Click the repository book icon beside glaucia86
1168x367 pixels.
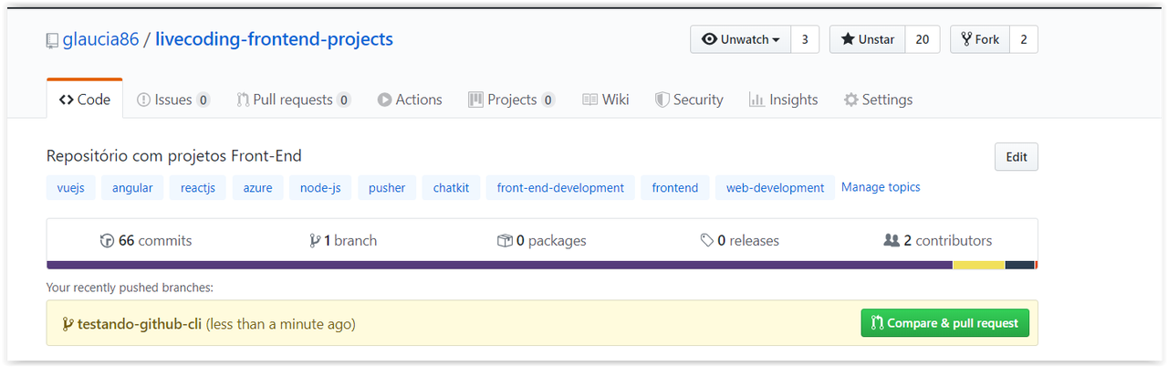click(x=52, y=40)
